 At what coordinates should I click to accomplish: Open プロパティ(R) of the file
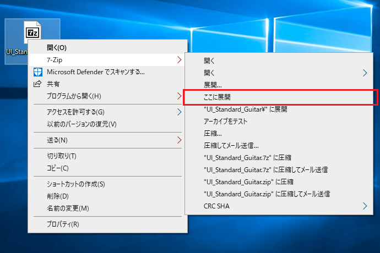coord(108,224)
